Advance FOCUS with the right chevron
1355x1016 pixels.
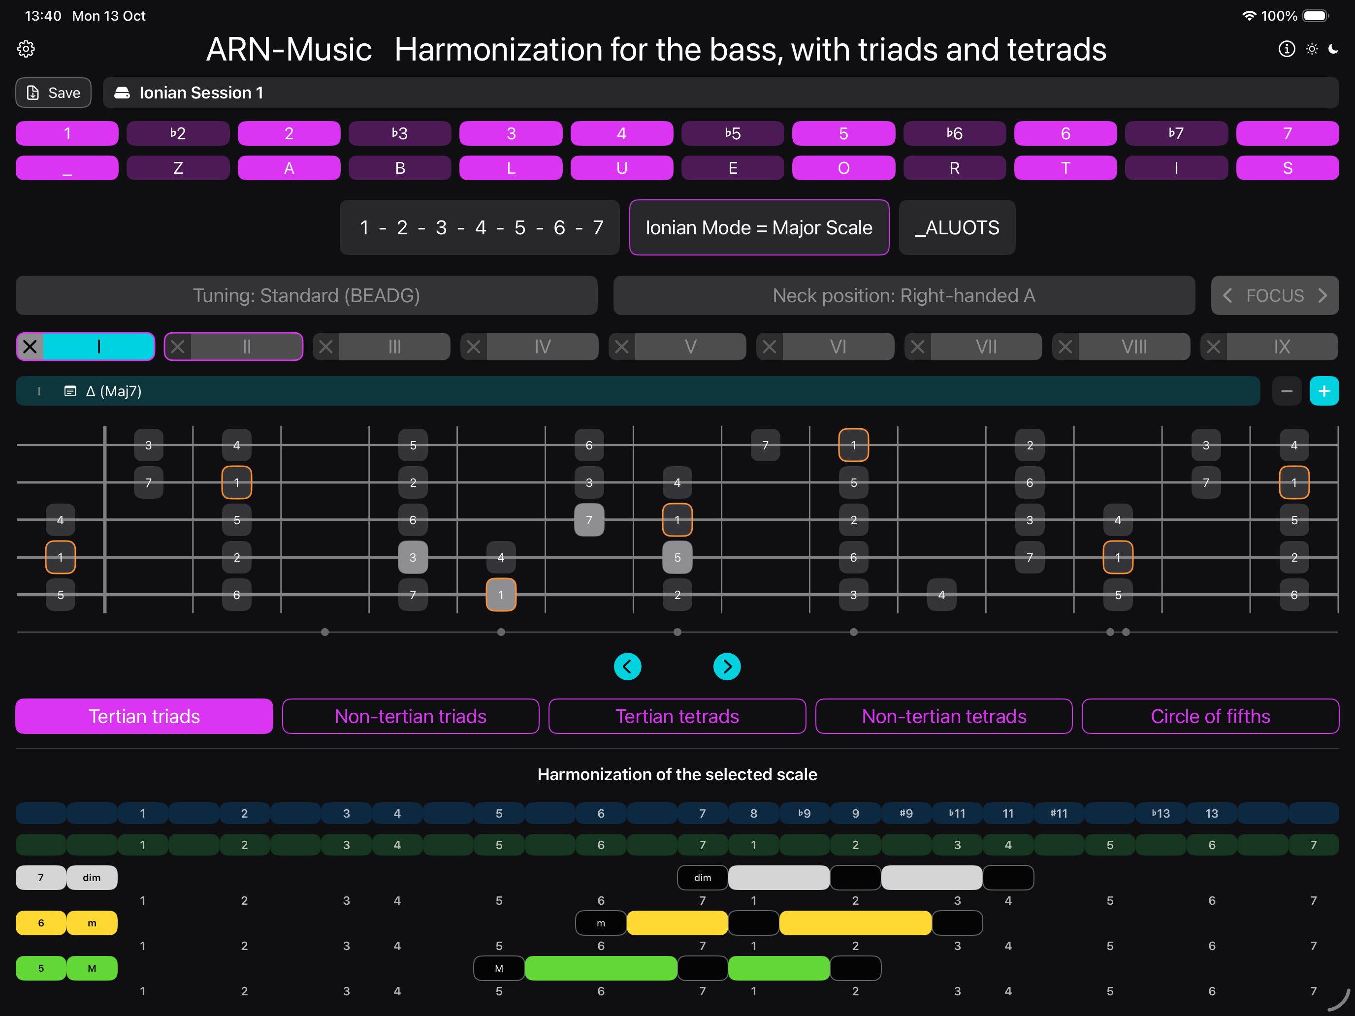1323,296
